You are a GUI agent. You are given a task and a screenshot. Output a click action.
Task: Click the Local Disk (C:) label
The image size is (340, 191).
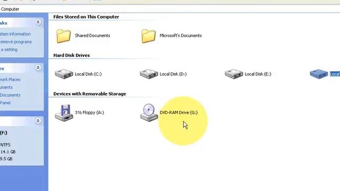pyautogui.click(x=88, y=74)
